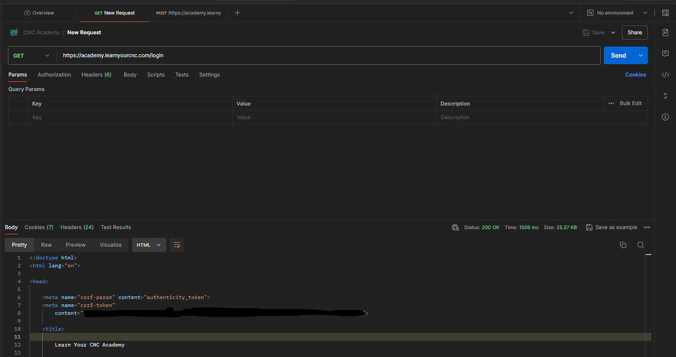Open more response actions menu
Viewport: 676px width, 357px height.
pyautogui.click(x=647, y=227)
